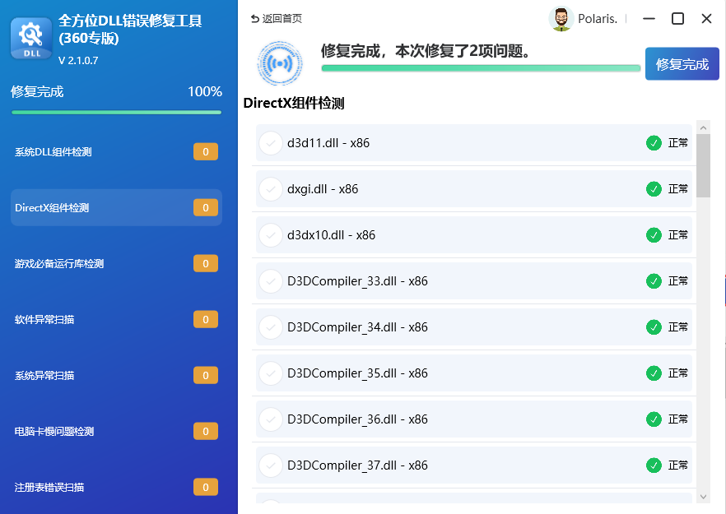Click the Polaris user avatar
726x514 pixels.
click(561, 19)
